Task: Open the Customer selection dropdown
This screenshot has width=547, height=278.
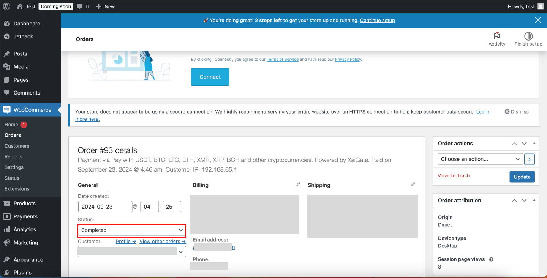Action: tap(131, 251)
